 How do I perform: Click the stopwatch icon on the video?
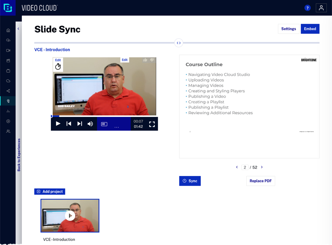pos(58,66)
